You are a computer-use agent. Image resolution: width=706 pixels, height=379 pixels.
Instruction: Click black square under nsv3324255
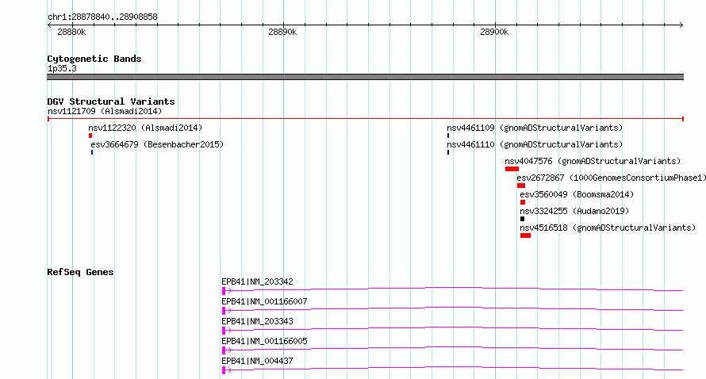pyautogui.click(x=522, y=219)
